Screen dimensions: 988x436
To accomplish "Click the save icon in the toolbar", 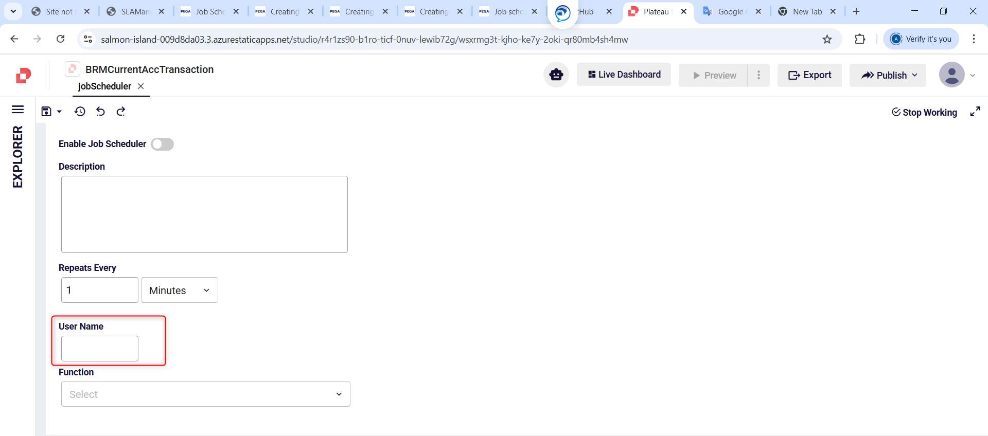I will click(x=46, y=112).
